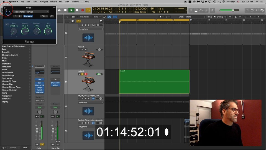Toggle the Flanger plugin power button

coord(8,12)
